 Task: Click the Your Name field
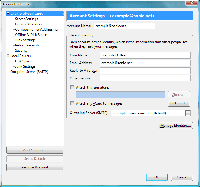pos(145,55)
